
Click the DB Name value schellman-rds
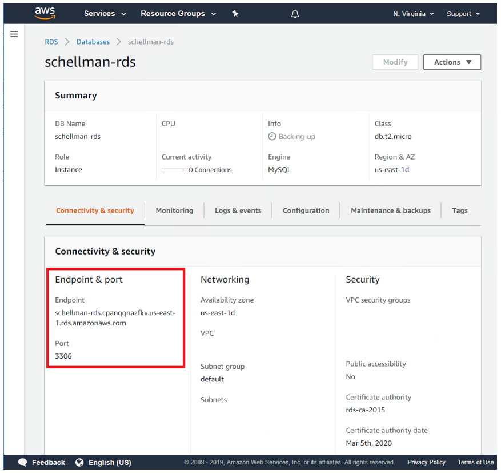pos(78,137)
